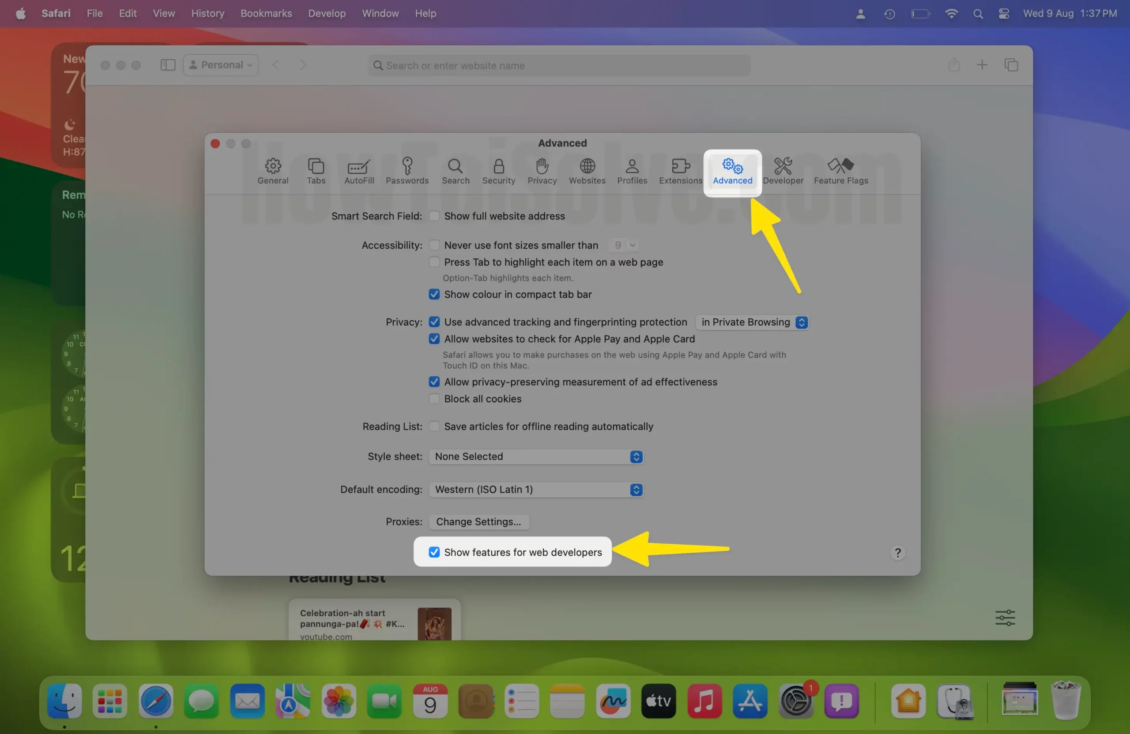Enable Block all cookies
Viewport: 1130px width, 734px height.
pyautogui.click(x=434, y=399)
